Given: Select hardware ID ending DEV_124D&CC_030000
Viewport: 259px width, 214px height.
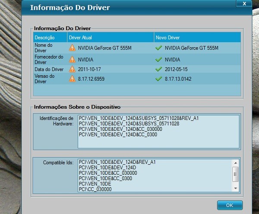Looking at the screenshot, I should click(x=120, y=129).
